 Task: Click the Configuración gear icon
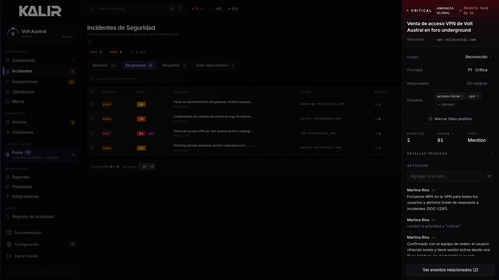[x=9, y=245]
